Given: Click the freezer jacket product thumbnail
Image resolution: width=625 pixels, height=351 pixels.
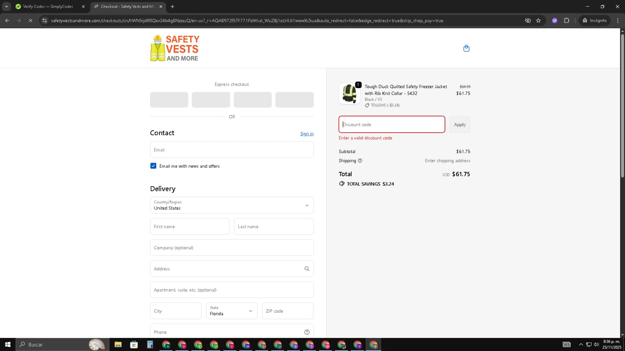Looking at the screenshot, I should point(349,94).
